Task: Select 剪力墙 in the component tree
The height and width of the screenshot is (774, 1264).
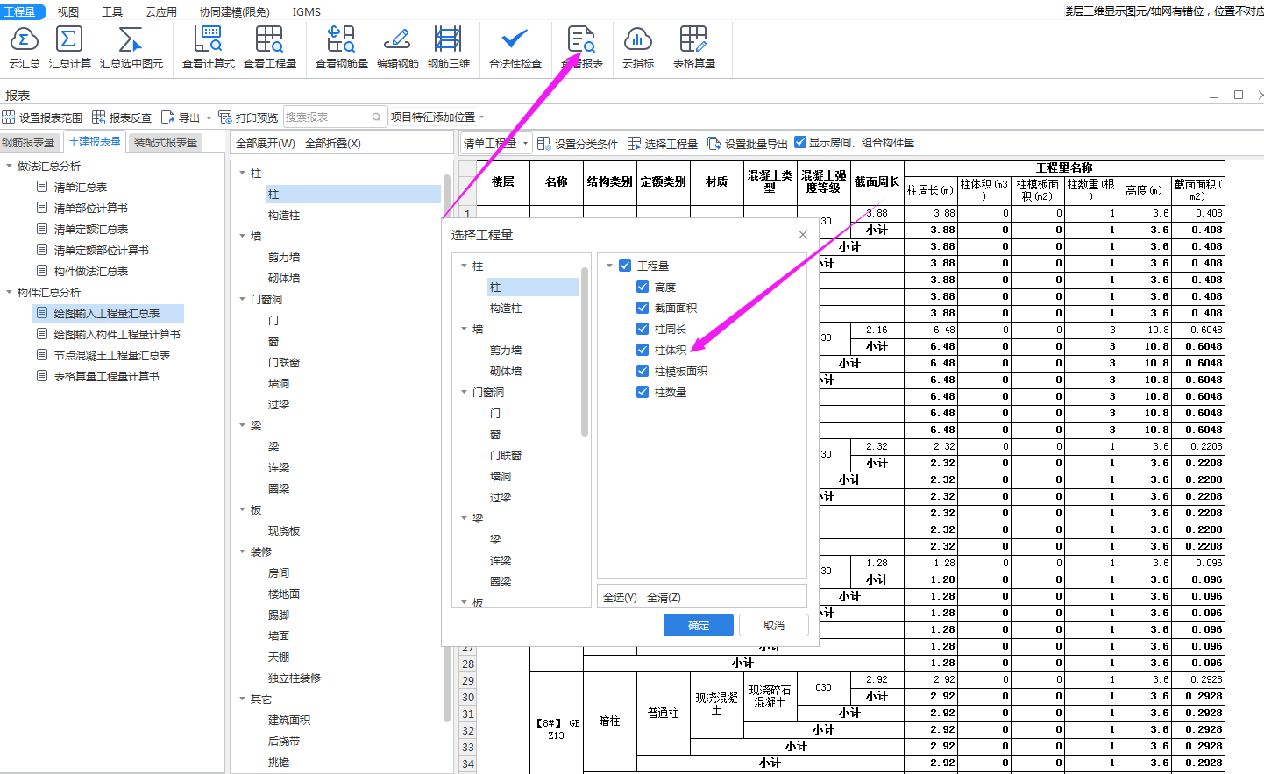Action: click(x=284, y=257)
